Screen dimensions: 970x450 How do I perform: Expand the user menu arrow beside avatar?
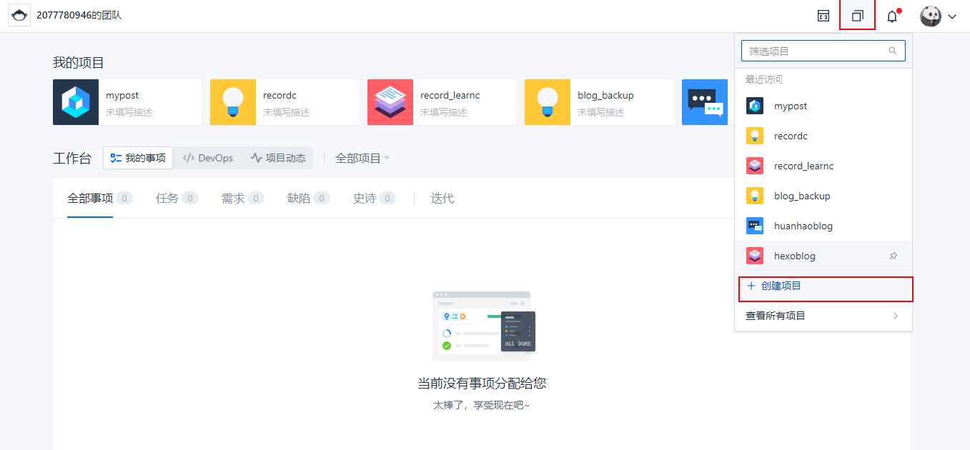point(952,16)
